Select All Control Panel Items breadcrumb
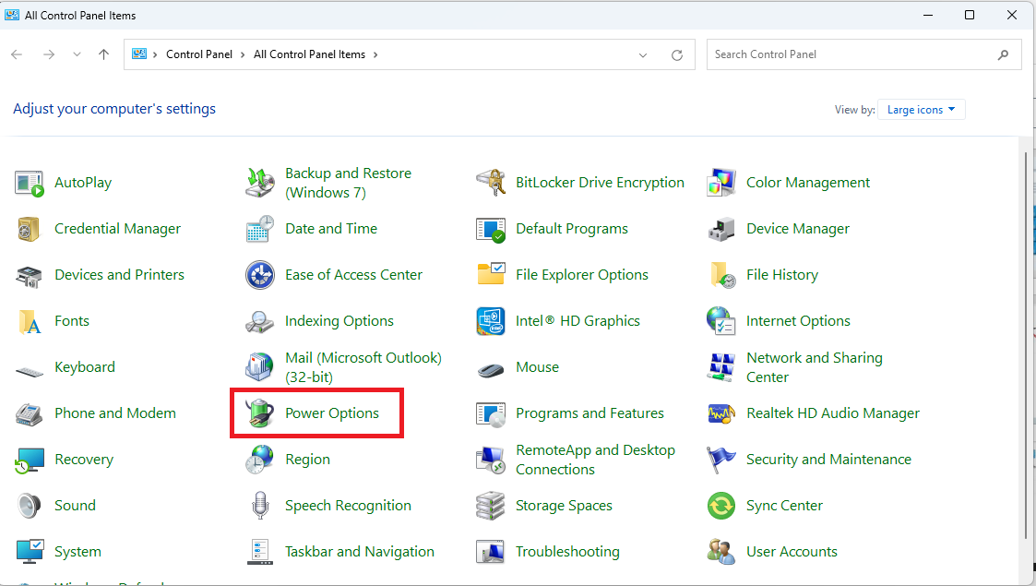 (309, 54)
